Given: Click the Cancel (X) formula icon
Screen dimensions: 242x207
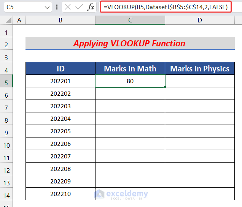Looking at the screenshot, I should point(68,7).
